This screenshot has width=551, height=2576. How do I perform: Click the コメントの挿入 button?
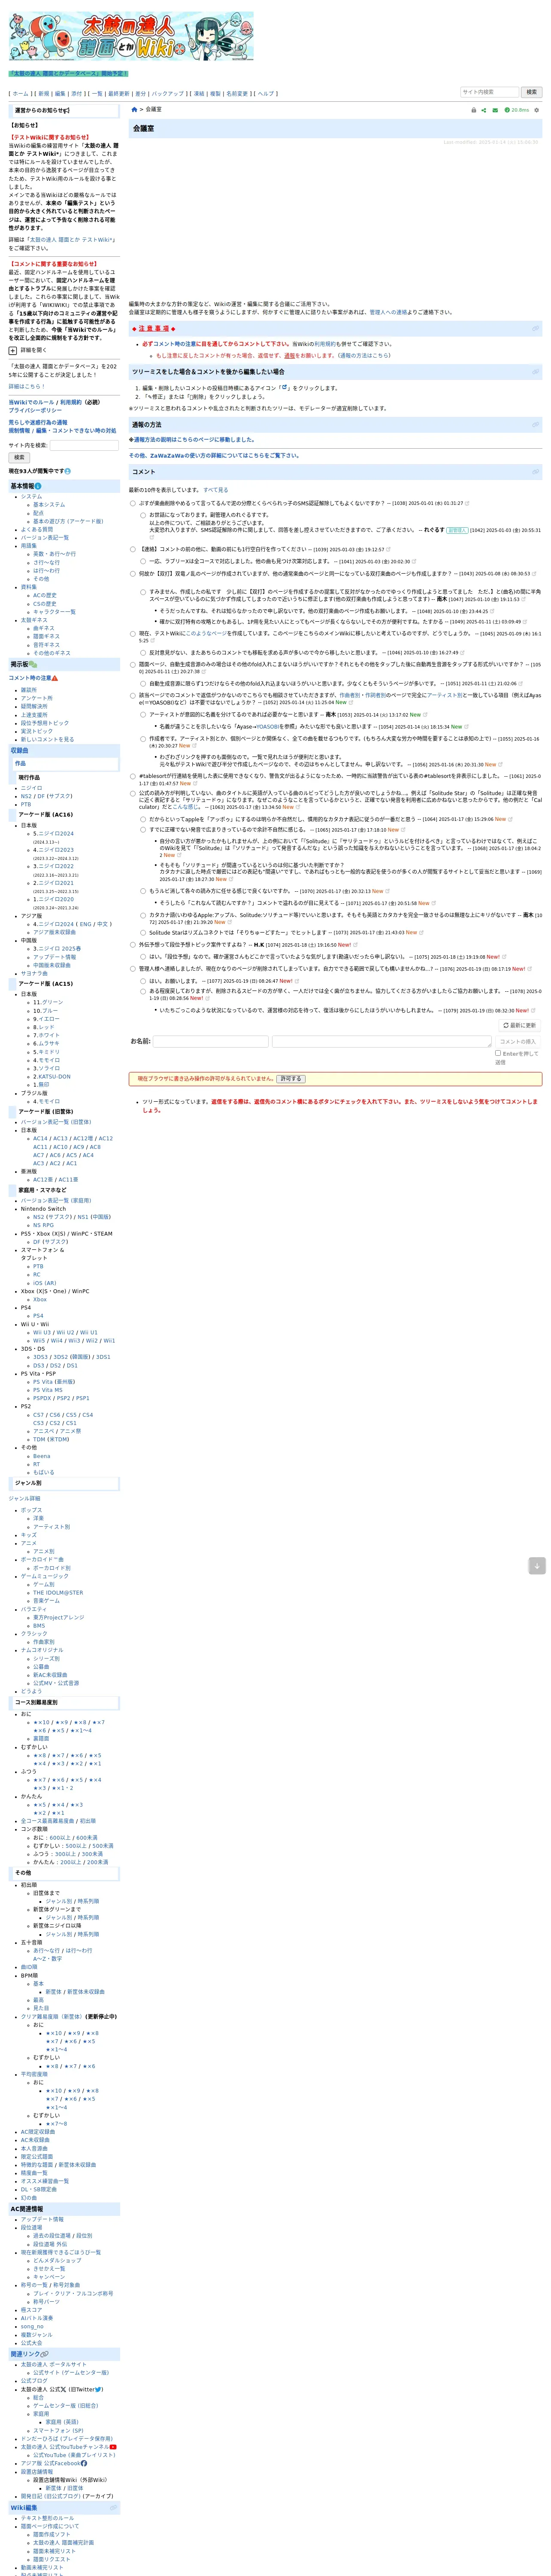(x=518, y=1042)
